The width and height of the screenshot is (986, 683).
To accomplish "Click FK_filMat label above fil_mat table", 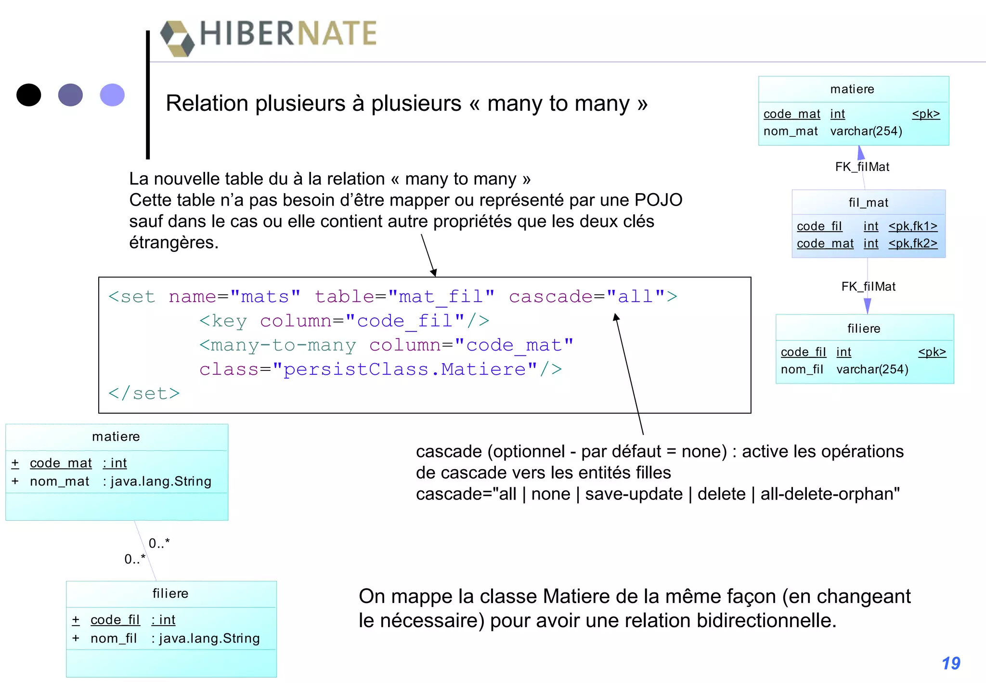I will pos(862,167).
